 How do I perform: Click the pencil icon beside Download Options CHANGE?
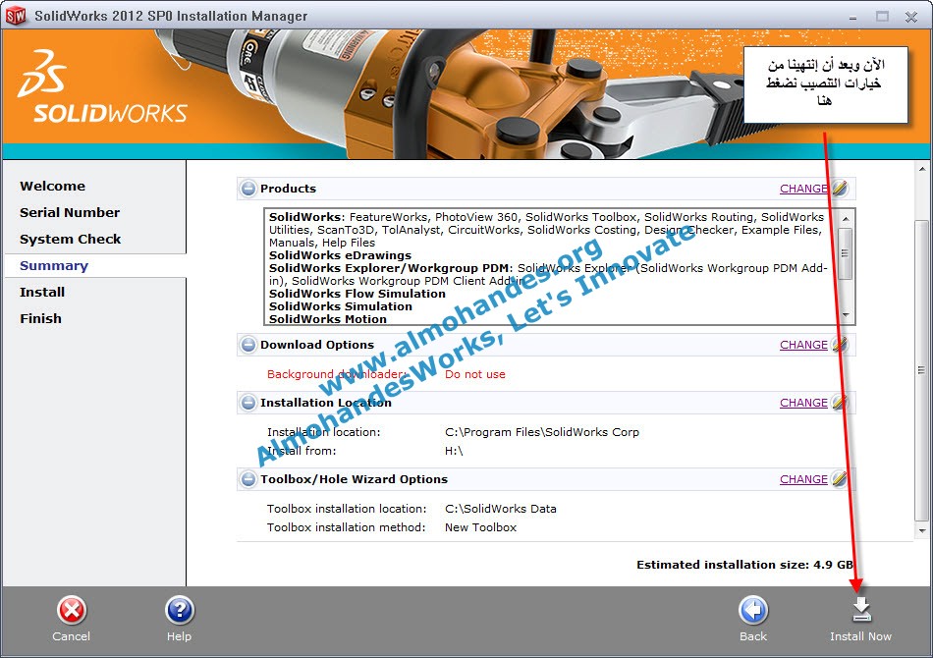tap(839, 345)
